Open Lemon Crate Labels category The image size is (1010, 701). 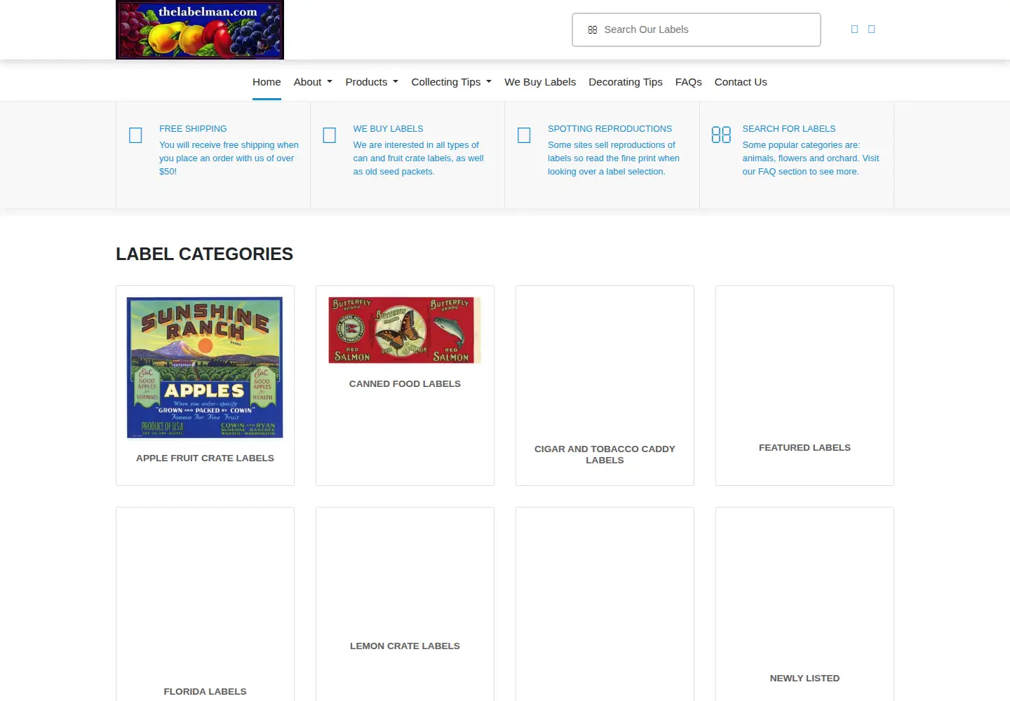click(x=405, y=646)
